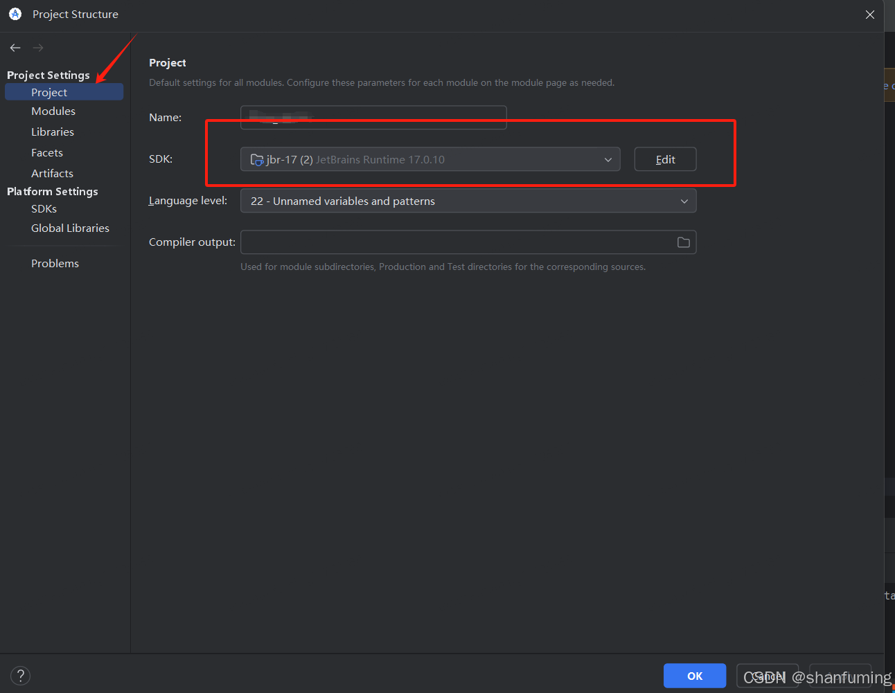View the Problems section

click(x=55, y=263)
